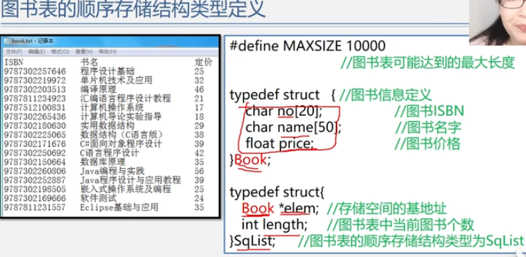Click the price 56 for Java编程与实践

click(199, 171)
